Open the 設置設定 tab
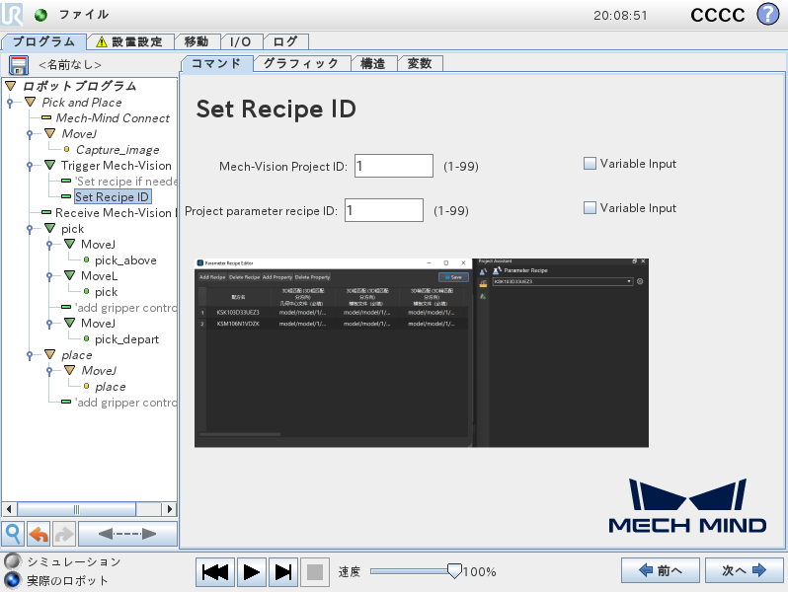The height and width of the screenshot is (592, 788). (130, 41)
